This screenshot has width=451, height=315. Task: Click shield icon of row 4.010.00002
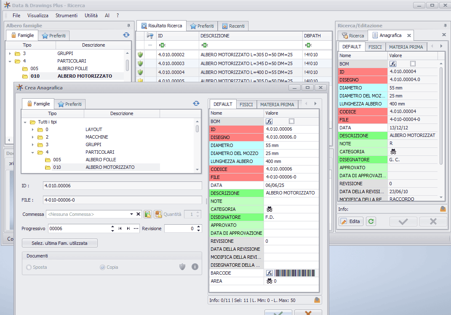pos(140,55)
